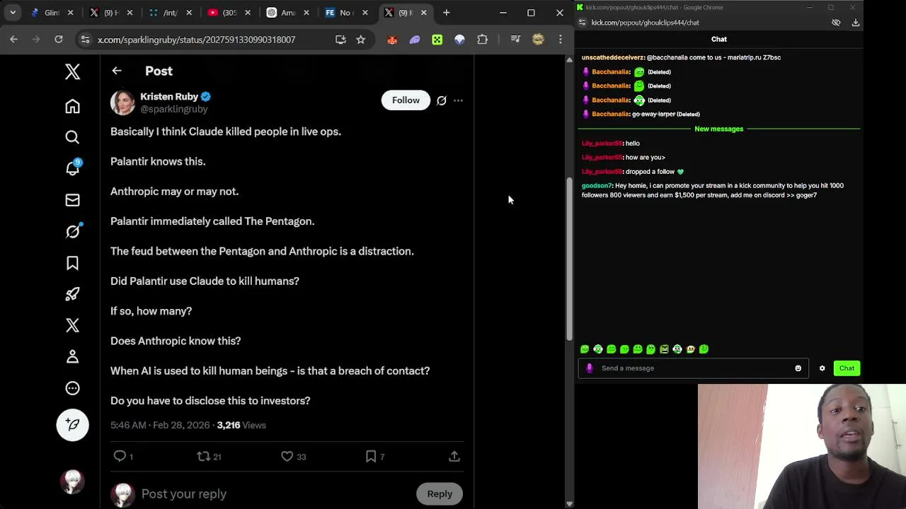Open Kick chat settings gear

pos(822,368)
